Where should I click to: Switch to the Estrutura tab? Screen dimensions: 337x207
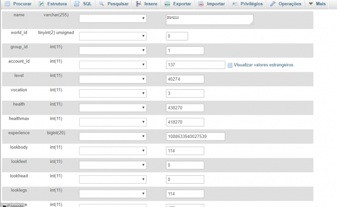(52, 4)
